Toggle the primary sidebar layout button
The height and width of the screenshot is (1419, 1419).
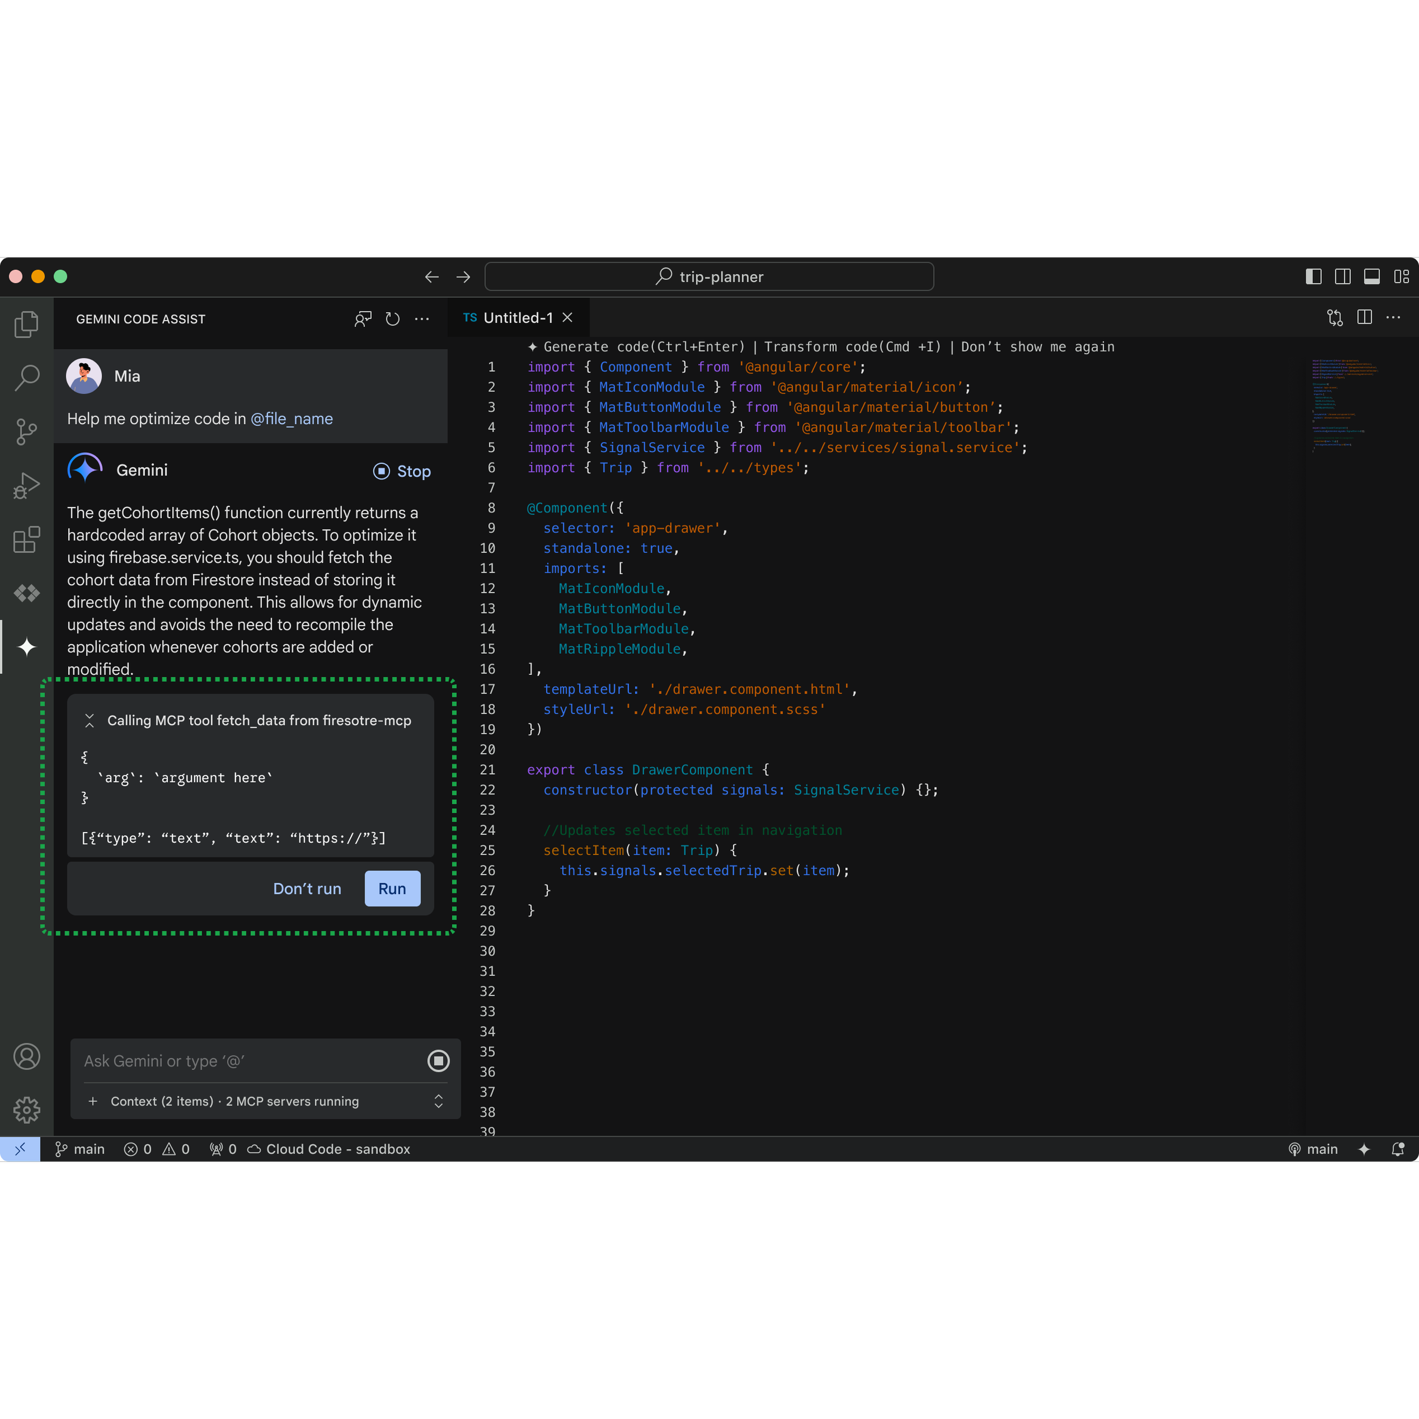pyautogui.click(x=1313, y=277)
